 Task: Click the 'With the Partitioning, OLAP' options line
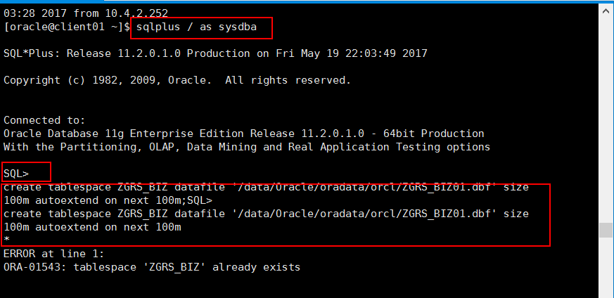(247, 147)
